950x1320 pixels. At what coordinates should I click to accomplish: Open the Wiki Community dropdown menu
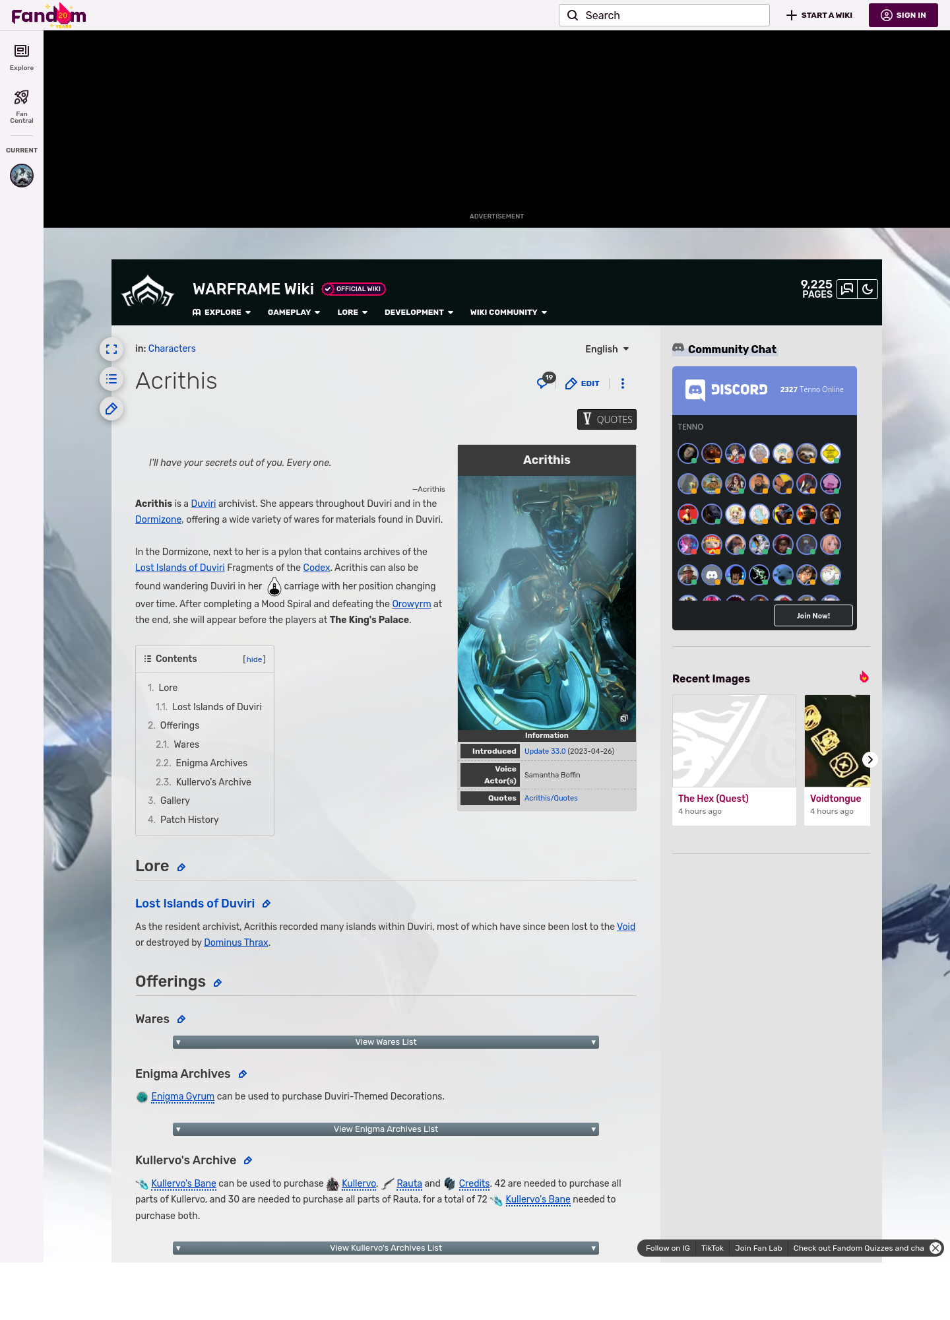tap(509, 312)
